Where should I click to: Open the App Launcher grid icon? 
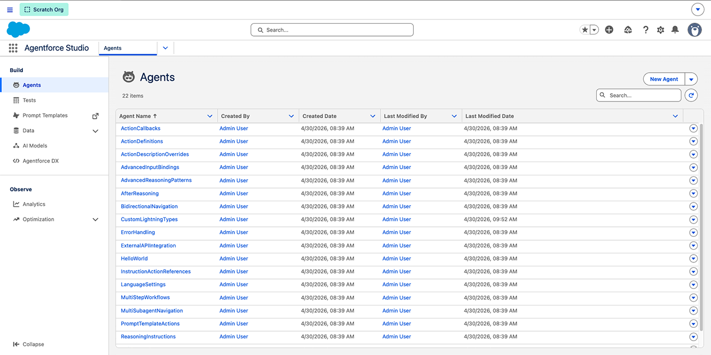tap(13, 48)
